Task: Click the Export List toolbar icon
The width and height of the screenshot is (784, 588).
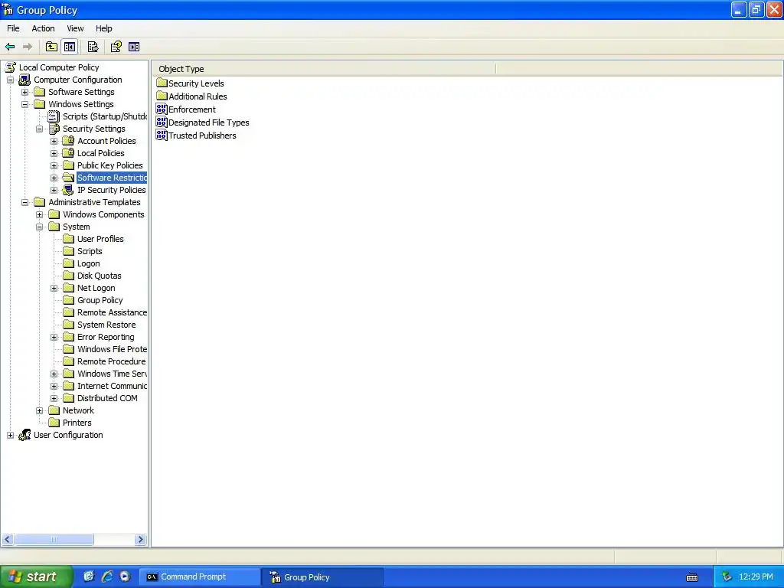Action: point(93,47)
